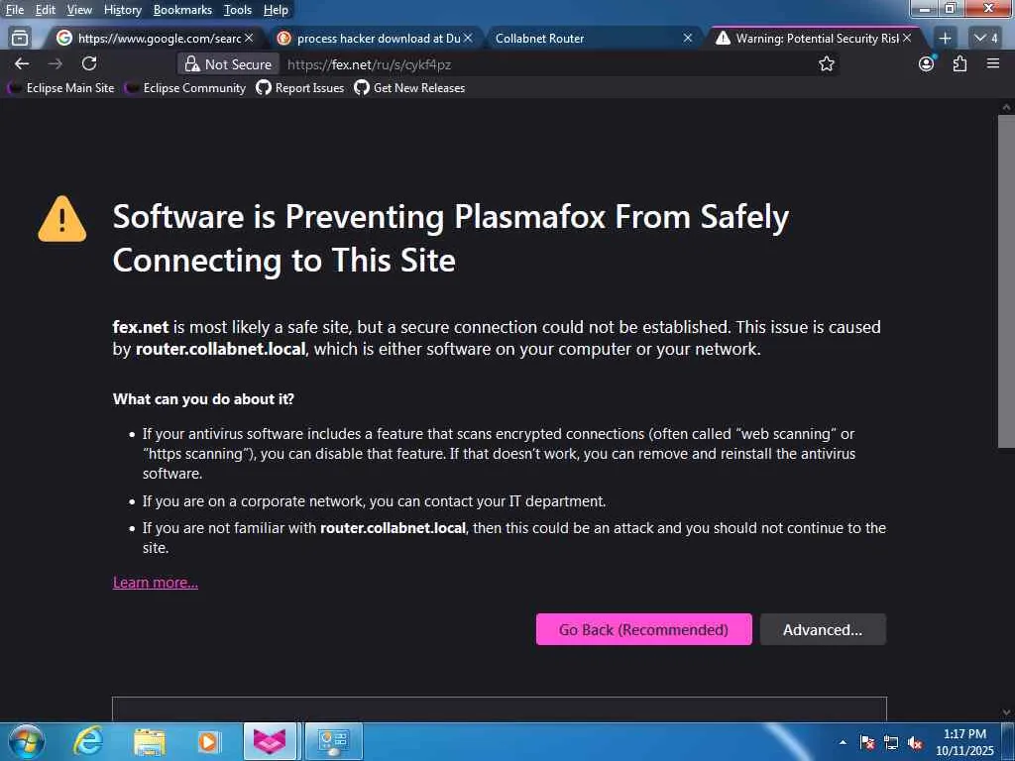1015x761 pixels.
Task: Open Eclipse Community bookmark
Action: coord(185,88)
